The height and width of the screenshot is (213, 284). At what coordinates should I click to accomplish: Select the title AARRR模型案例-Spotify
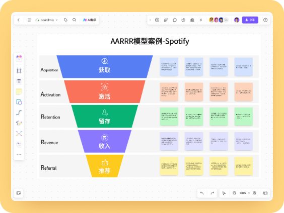[x=150, y=41]
